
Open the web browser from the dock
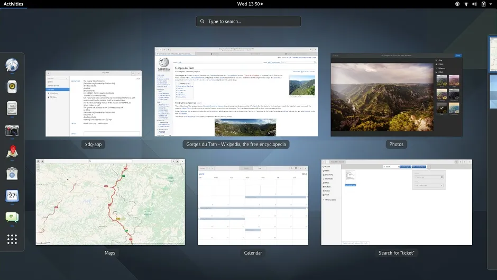coord(12,65)
